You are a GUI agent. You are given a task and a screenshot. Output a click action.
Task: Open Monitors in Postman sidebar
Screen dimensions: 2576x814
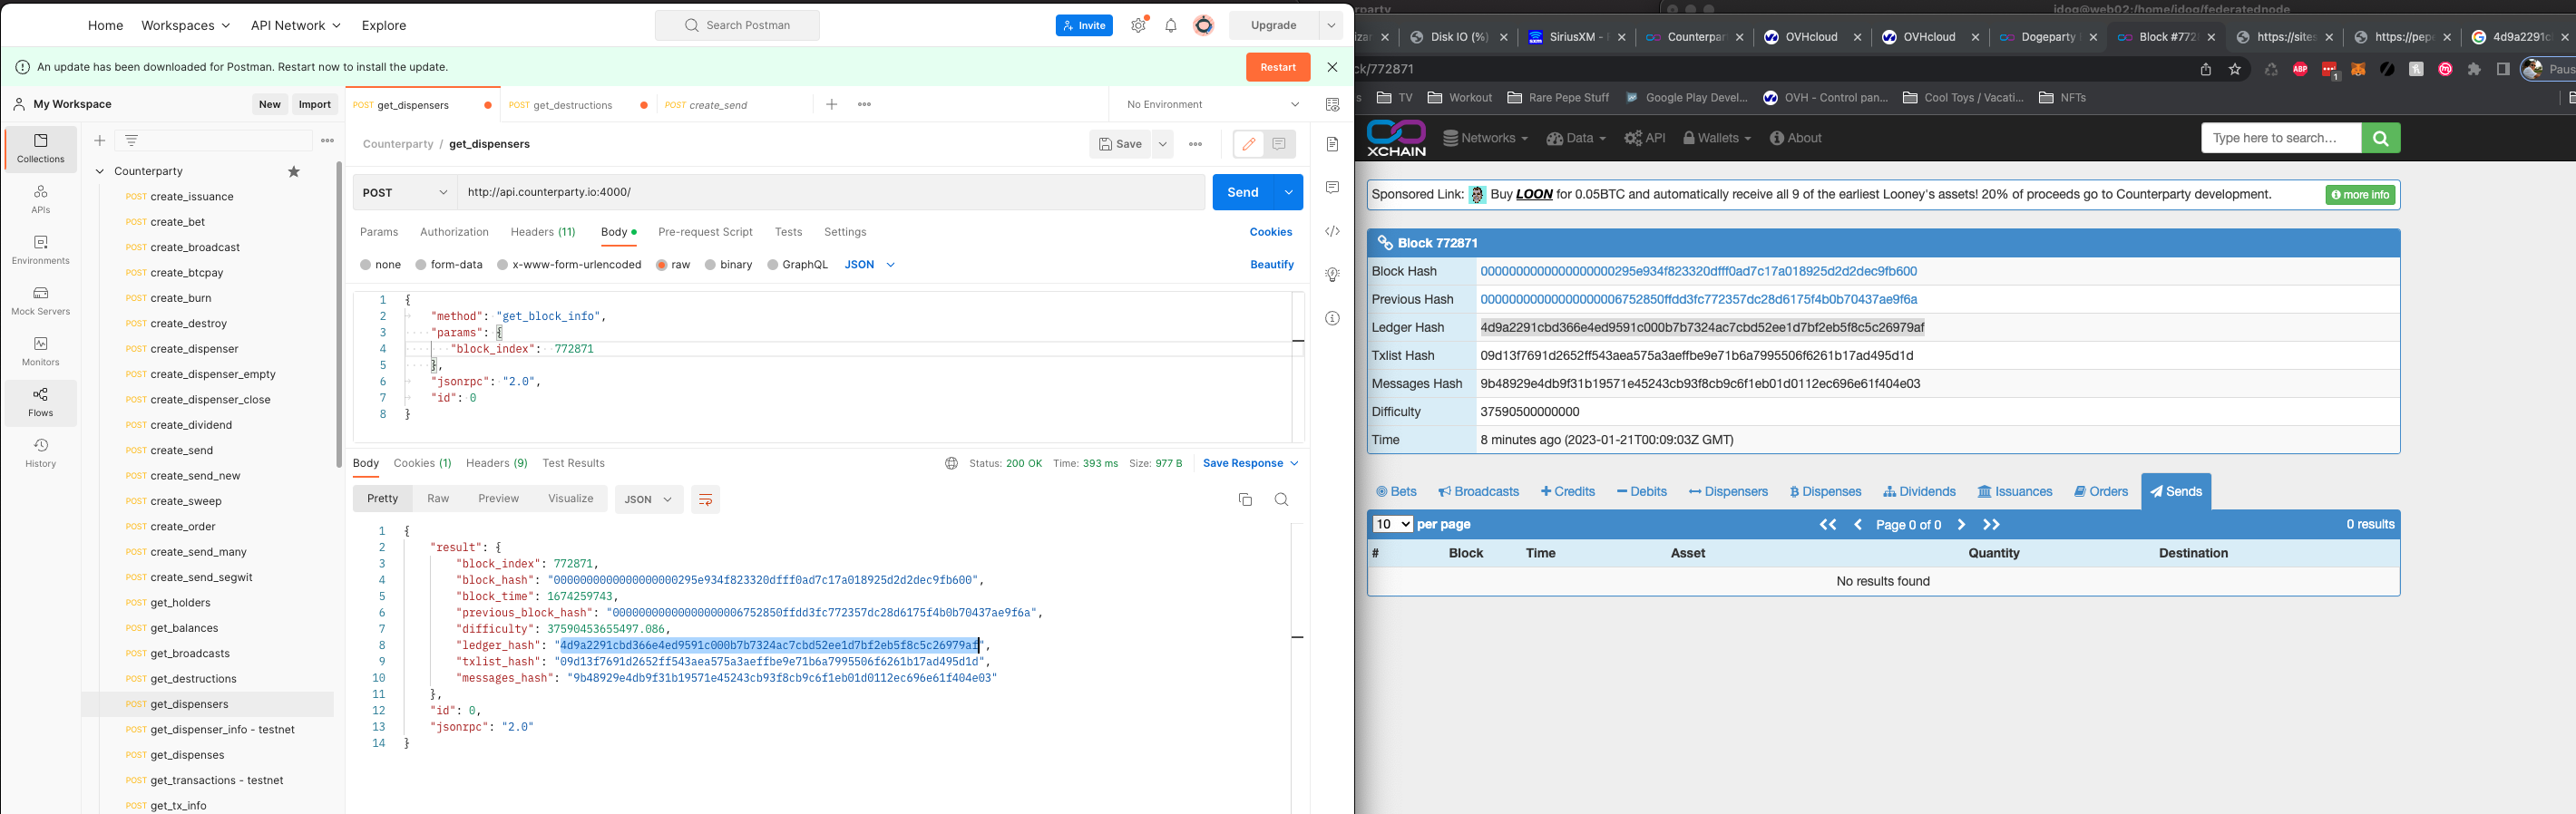[41, 352]
